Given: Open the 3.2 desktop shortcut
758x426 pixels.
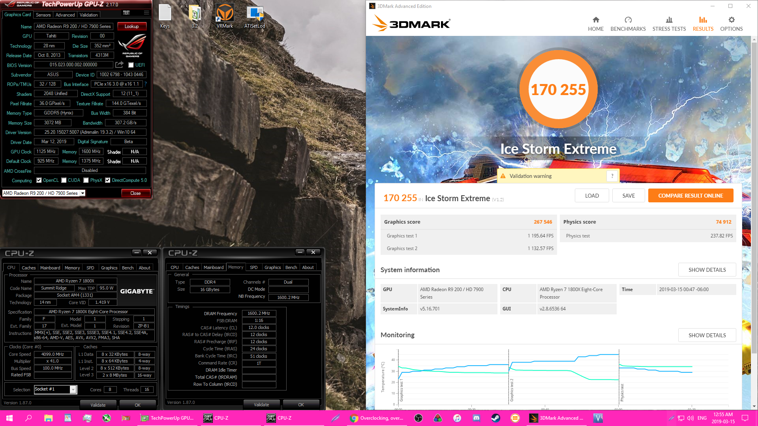Looking at the screenshot, I should point(195,17).
